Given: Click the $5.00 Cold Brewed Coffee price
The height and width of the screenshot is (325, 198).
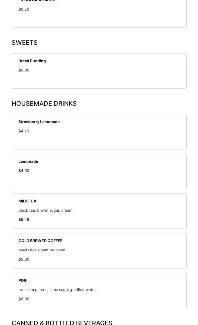Looking at the screenshot, I should click(x=24, y=259).
